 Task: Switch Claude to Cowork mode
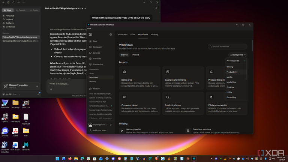pos(21,10)
